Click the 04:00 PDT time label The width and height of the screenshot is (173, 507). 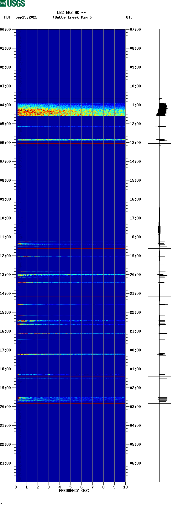(x=6, y=105)
